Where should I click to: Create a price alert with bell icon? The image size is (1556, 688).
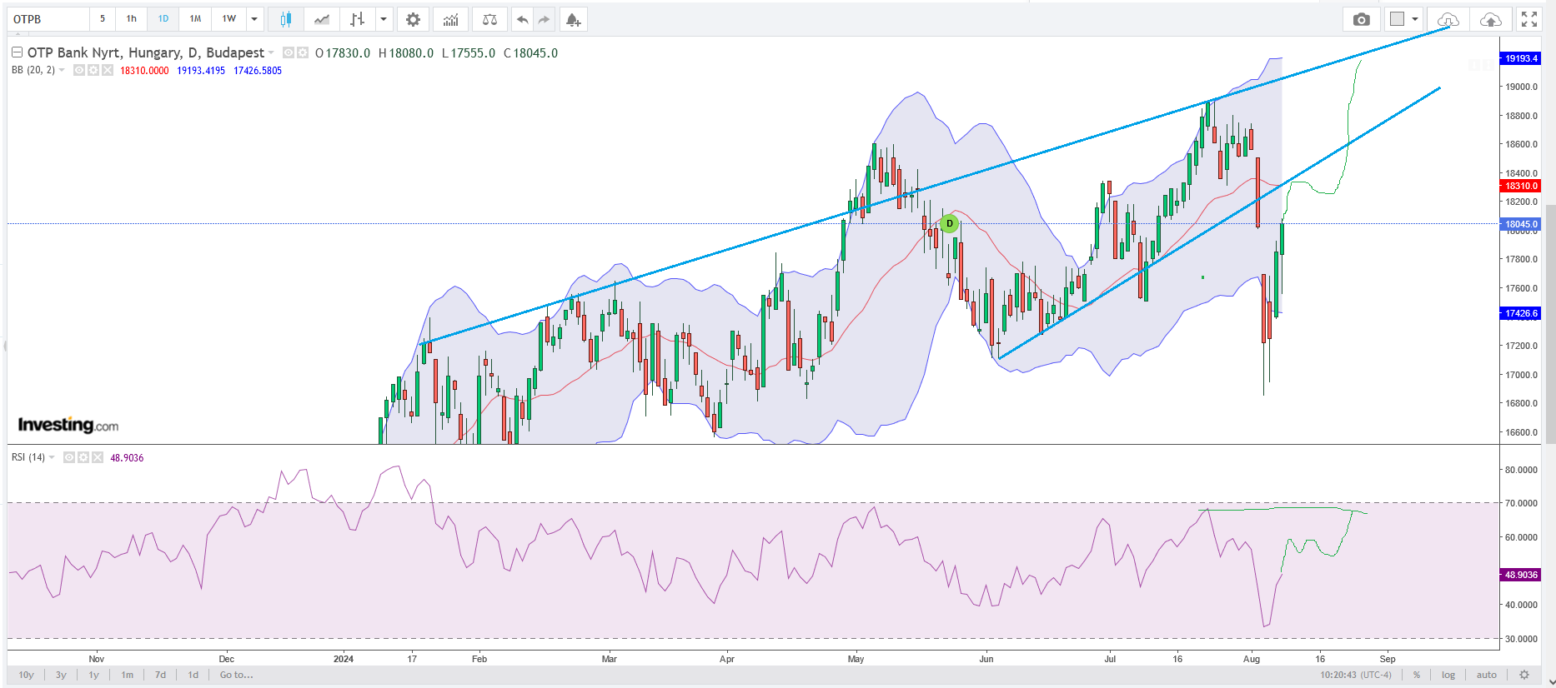click(573, 19)
